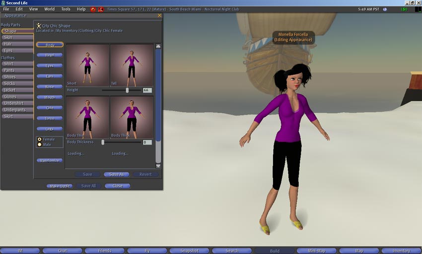Click the Height slider handle
Image resolution: width=422 pixels, height=254 pixels.
point(127,90)
